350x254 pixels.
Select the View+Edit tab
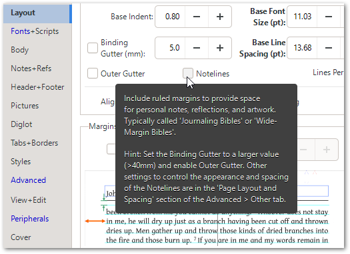(x=29, y=200)
